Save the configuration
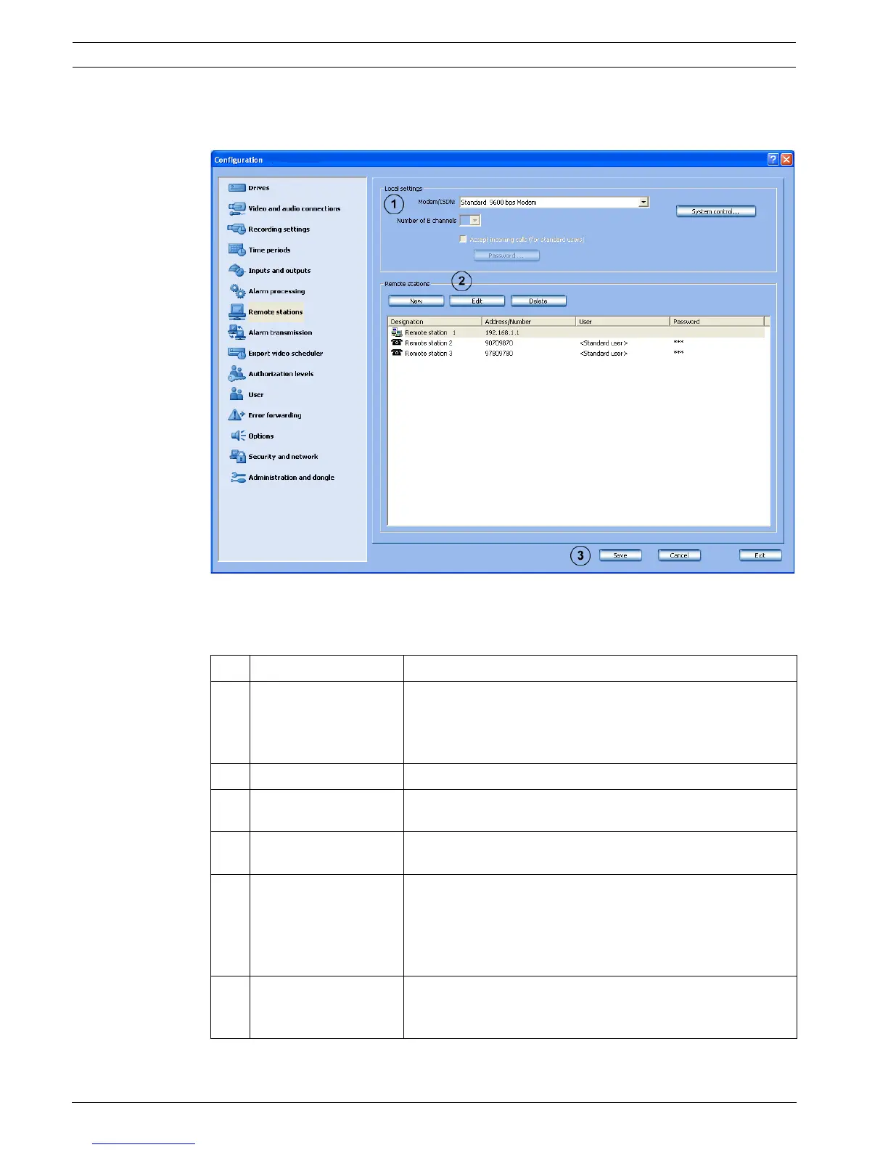The image size is (888, 1150). pos(620,555)
